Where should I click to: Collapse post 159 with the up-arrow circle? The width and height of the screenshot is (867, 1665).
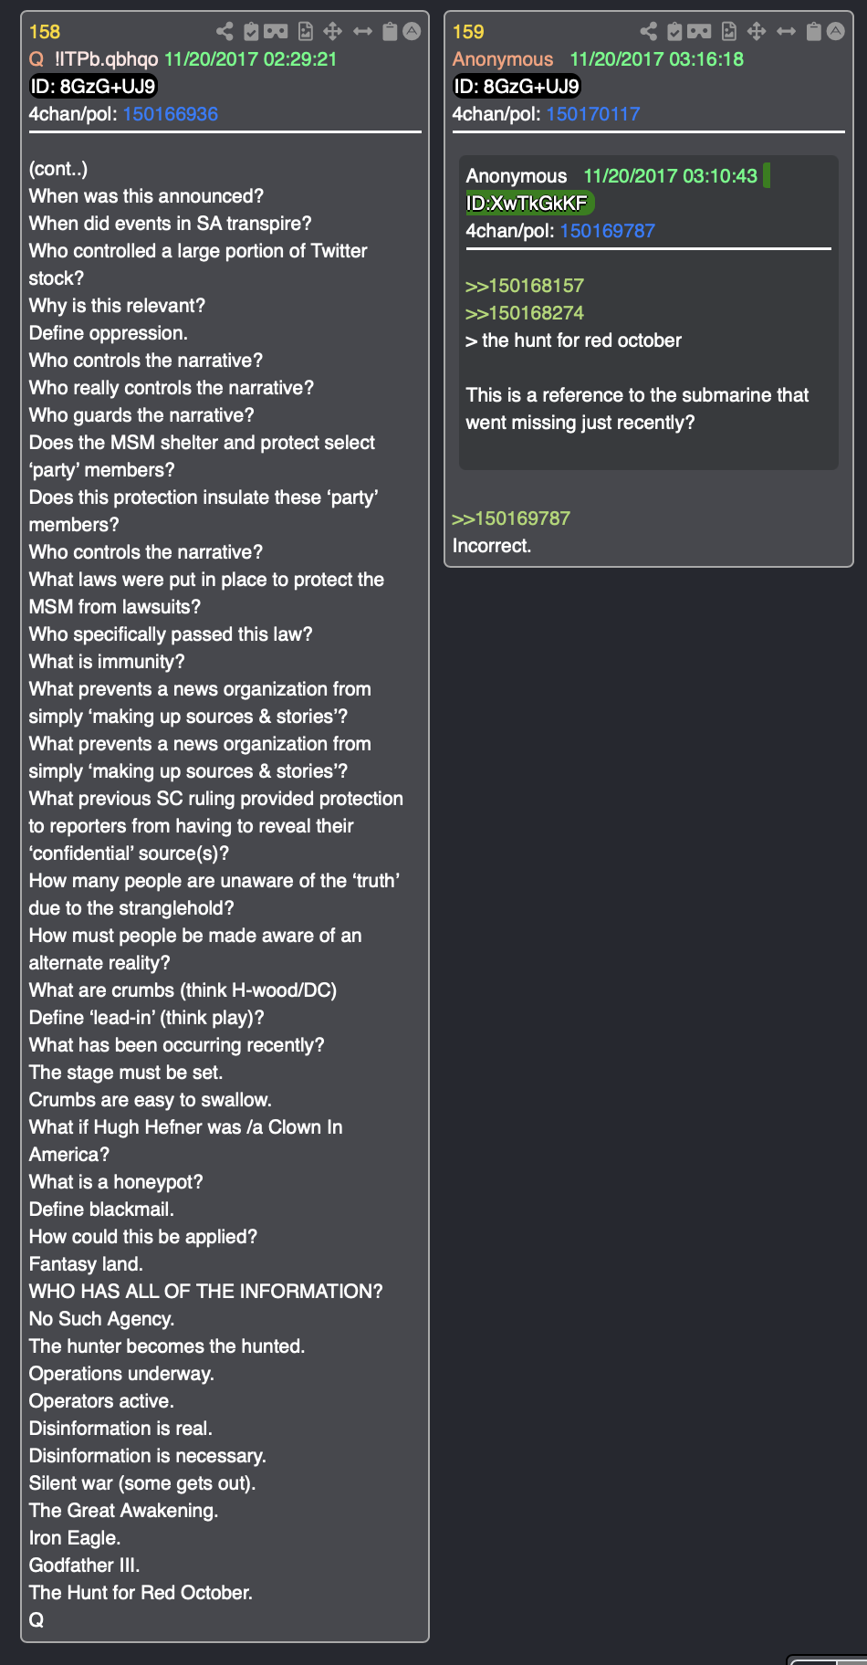coord(836,31)
